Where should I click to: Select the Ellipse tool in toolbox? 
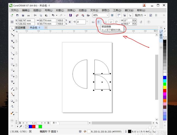[12, 70]
